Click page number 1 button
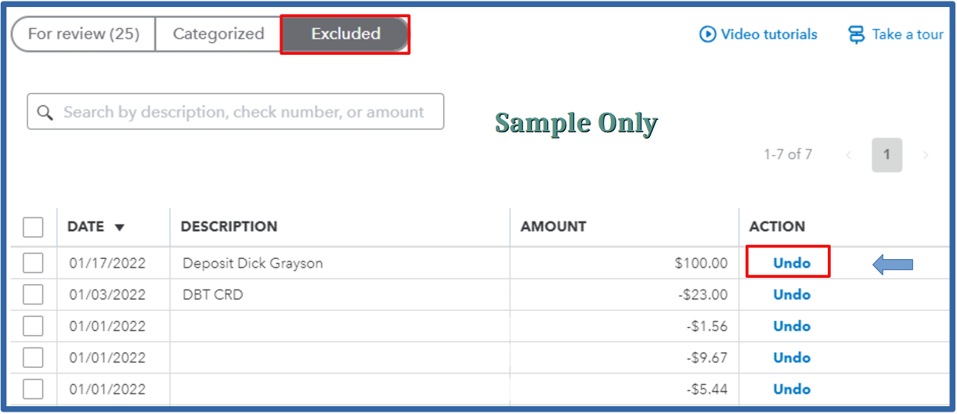957x414 pixels. click(x=887, y=155)
